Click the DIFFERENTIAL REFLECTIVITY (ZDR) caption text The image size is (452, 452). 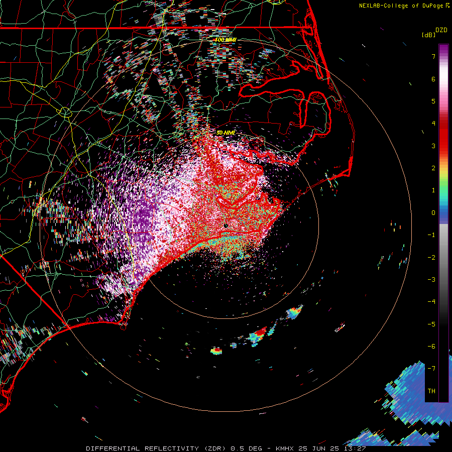[157, 448]
